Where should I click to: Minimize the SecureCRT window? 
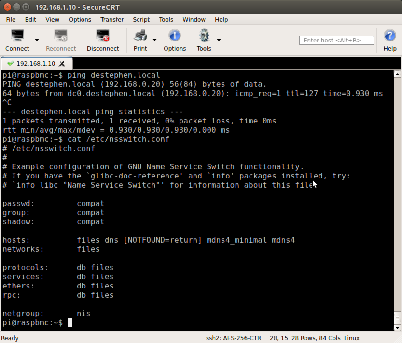click(17, 7)
